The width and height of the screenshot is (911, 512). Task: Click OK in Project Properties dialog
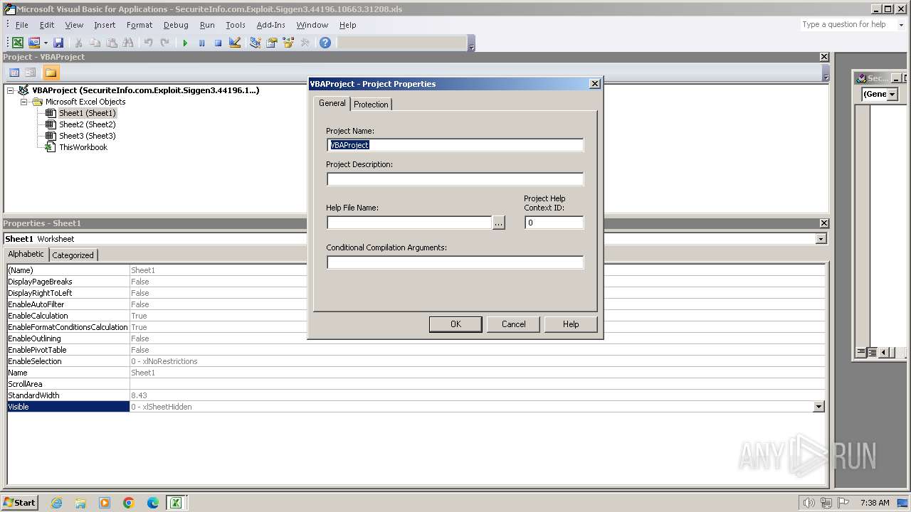click(x=455, y=324)
